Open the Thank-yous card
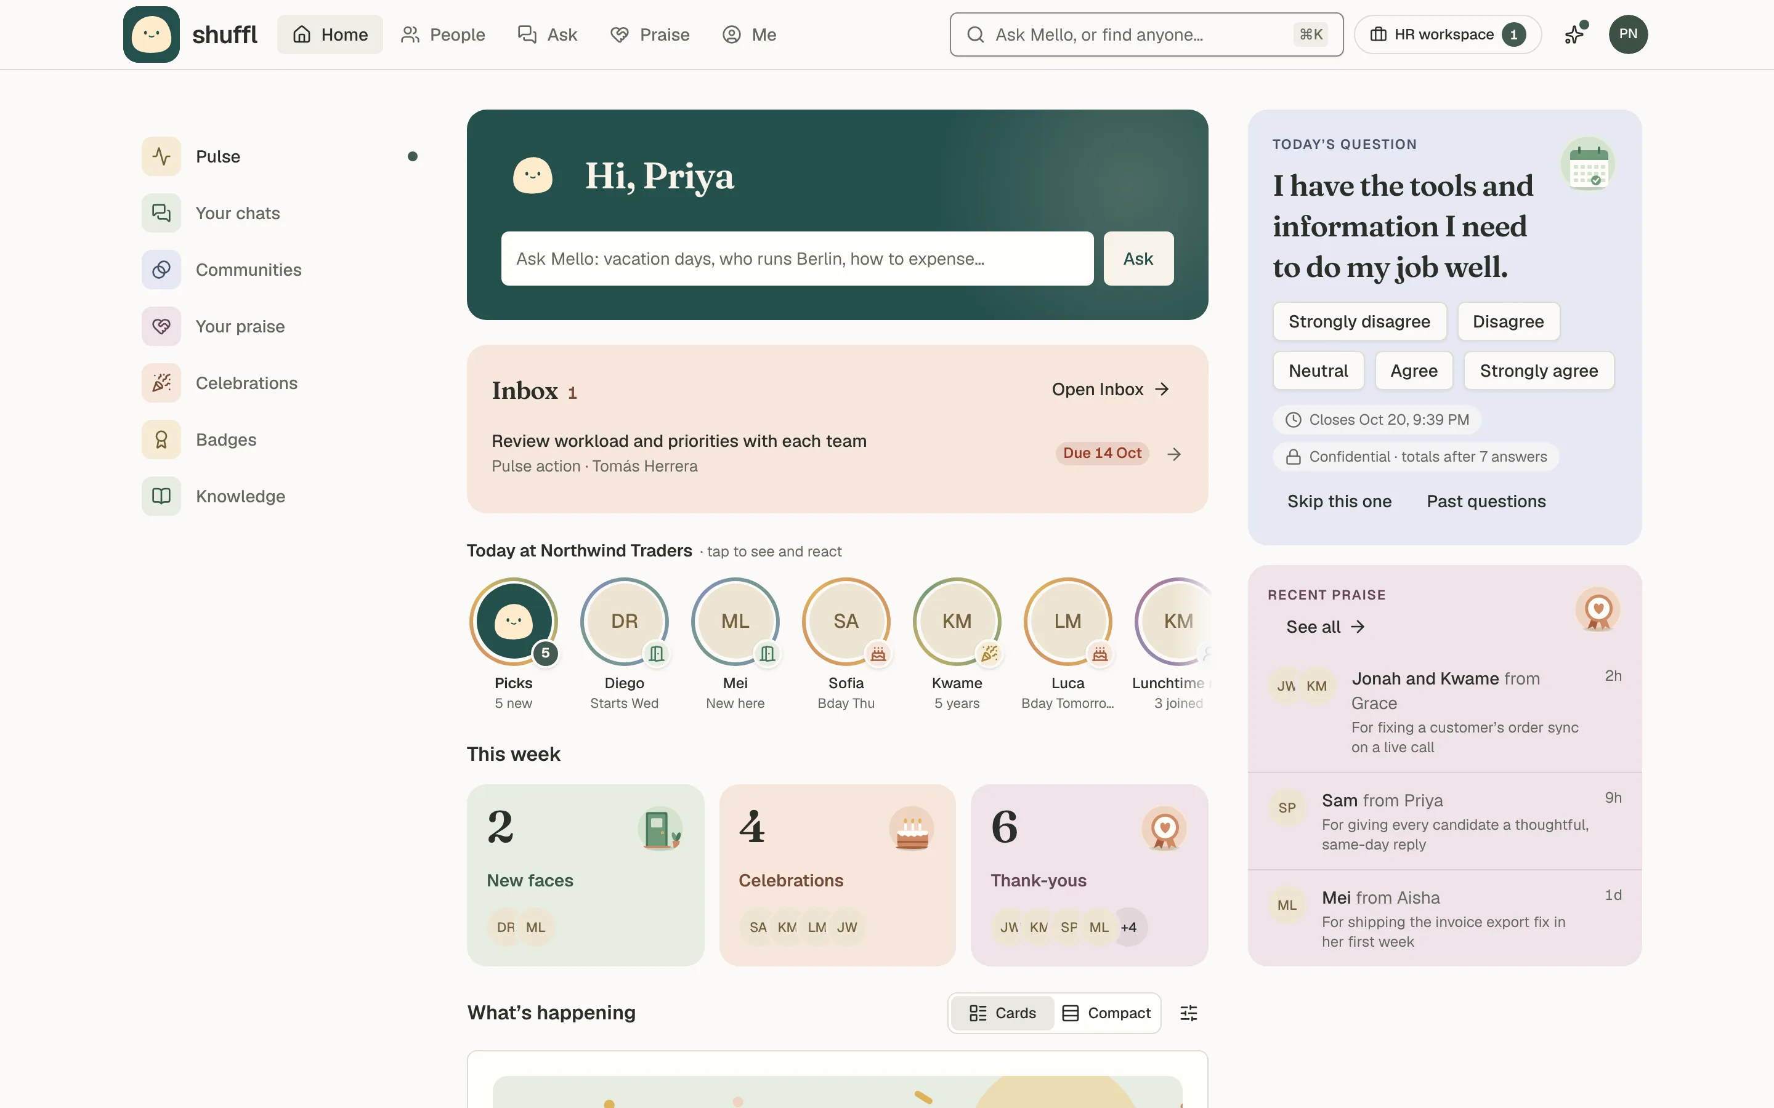Image resolution: width=1774 pixels, height=1108 pixels. [1088, 875]
